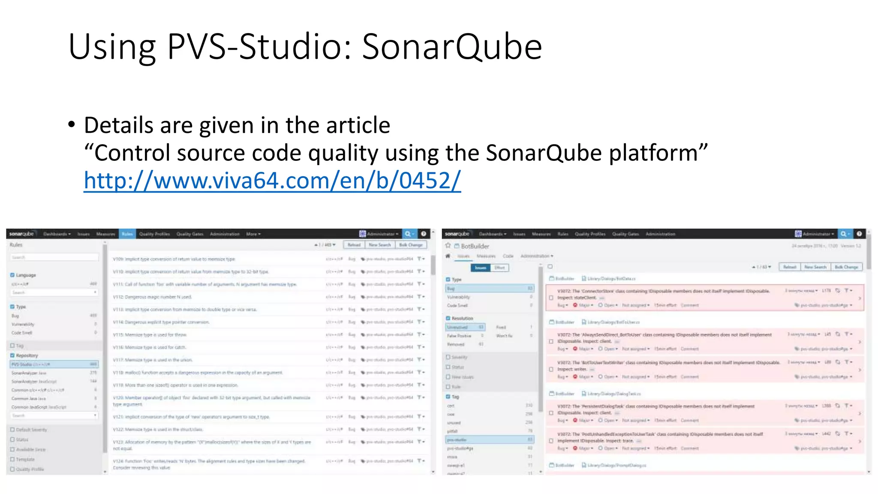The height and width of the screenshot is (494, 878).
Task: Toggle the Severity facet checkbox in issues sidebar
Action: point(448,357)
